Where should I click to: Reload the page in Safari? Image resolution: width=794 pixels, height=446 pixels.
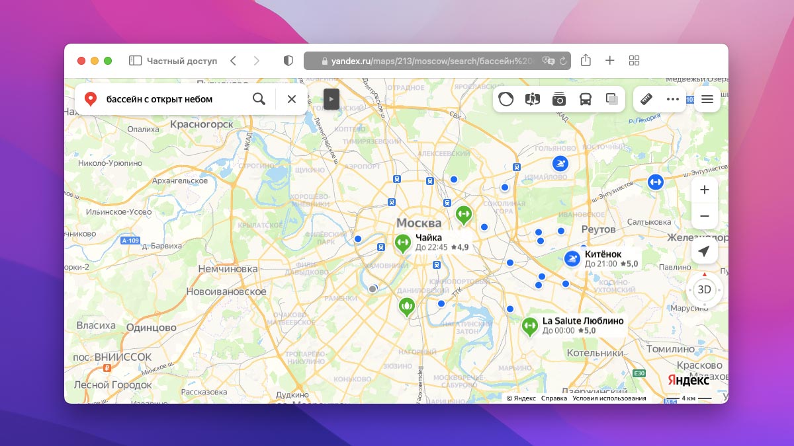click(562, 61)
